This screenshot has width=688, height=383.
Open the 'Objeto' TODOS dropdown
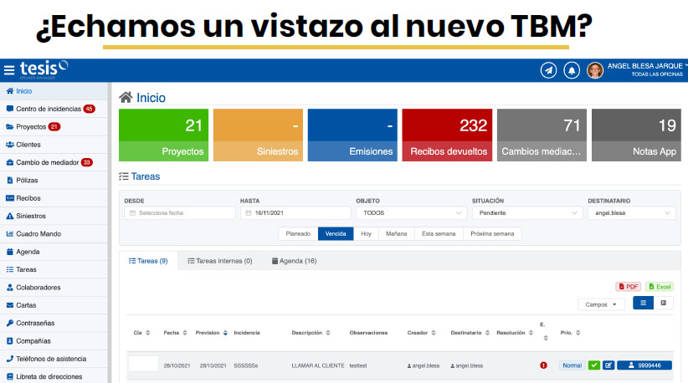pyautogui.click(x=411, y=213)
